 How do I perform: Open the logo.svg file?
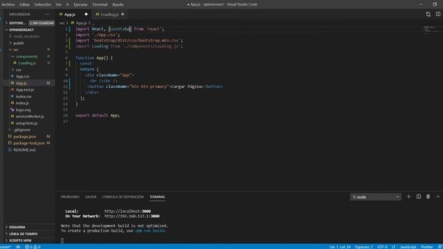coord(23,110)
